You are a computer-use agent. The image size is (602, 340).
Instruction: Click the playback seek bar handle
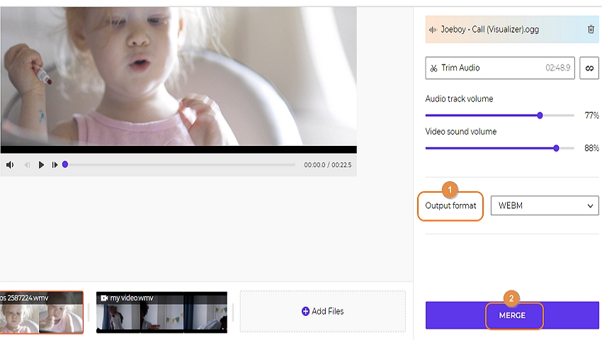(65, 164)
